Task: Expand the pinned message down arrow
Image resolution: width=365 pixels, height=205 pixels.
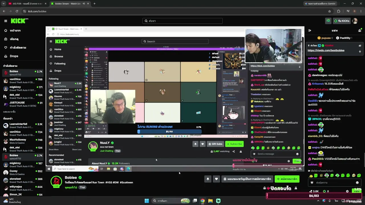Action: tap(360, 51)
